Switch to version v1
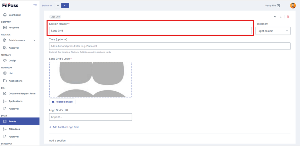Viewport: 300px width, 146px height. click(x=58, y=5)
